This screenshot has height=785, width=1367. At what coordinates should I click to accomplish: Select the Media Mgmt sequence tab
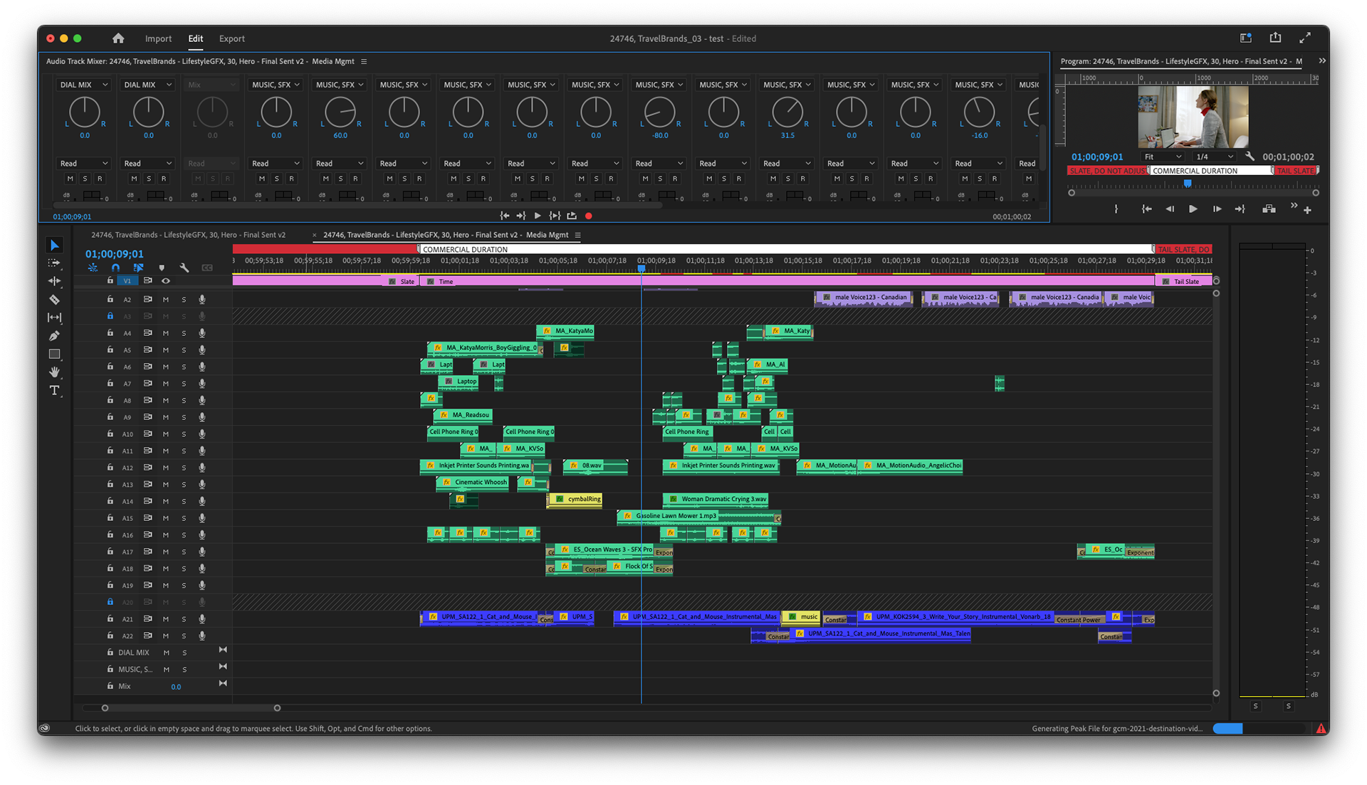pos(446,235)
